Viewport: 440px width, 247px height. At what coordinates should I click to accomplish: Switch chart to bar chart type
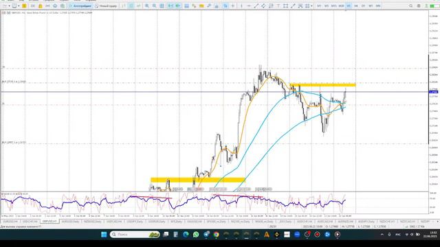(x=124, y=6)
